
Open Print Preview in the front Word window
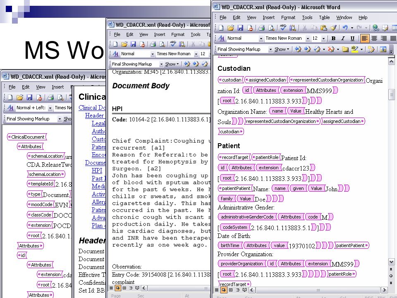click(271, 28)
